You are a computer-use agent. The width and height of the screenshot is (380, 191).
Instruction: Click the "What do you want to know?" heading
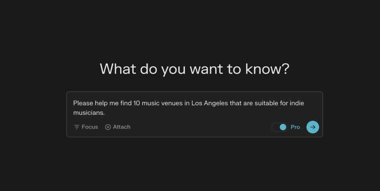pos(194,69)
